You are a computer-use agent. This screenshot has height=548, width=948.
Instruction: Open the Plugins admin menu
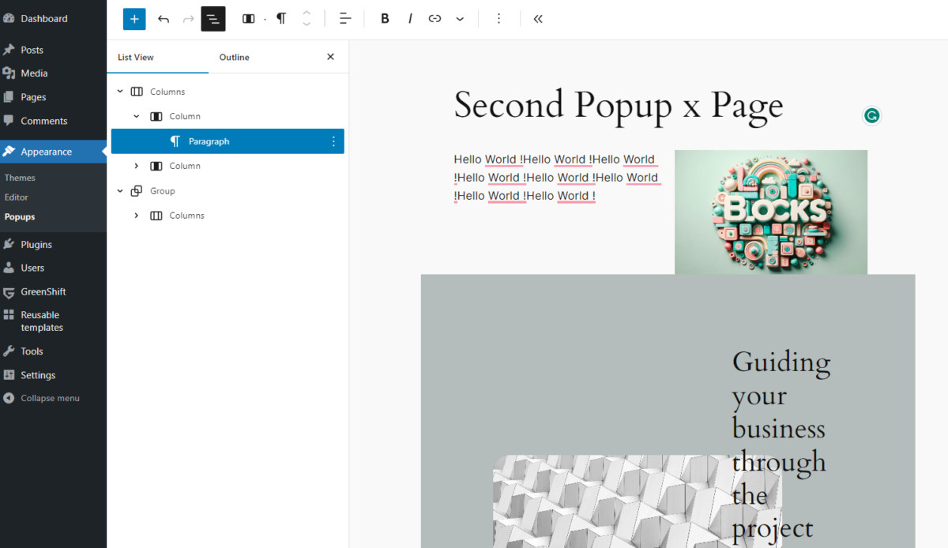[36, 245]
